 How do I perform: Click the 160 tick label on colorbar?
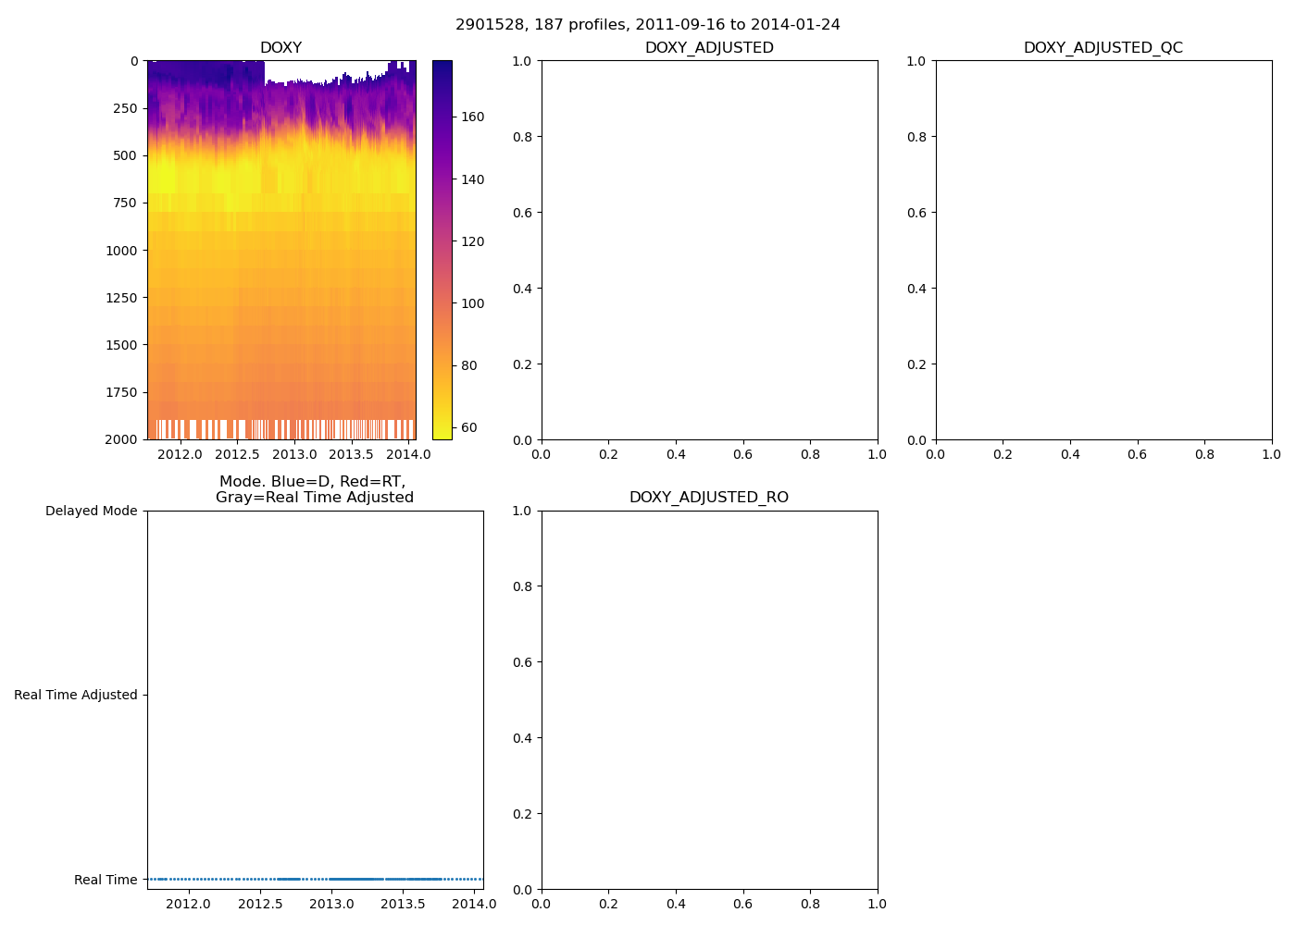point(472,117)
